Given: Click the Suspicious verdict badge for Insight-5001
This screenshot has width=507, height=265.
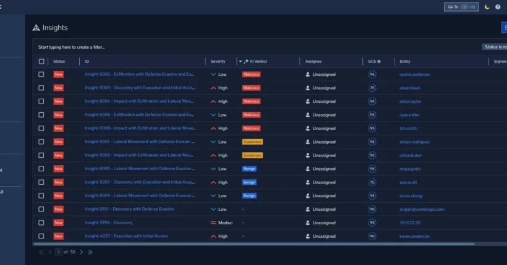Looking at the screenshot, I should (x=252, y=142).
